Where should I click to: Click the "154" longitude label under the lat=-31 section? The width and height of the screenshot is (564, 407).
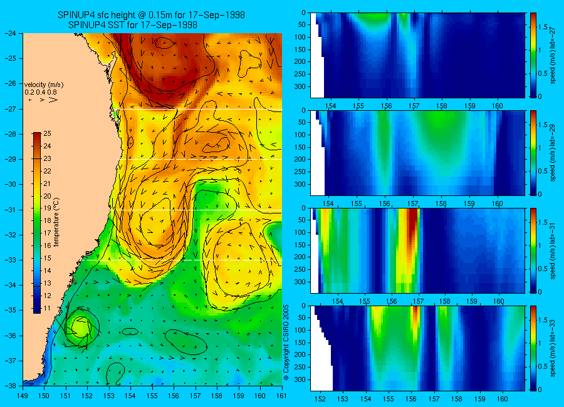[337, 301]
